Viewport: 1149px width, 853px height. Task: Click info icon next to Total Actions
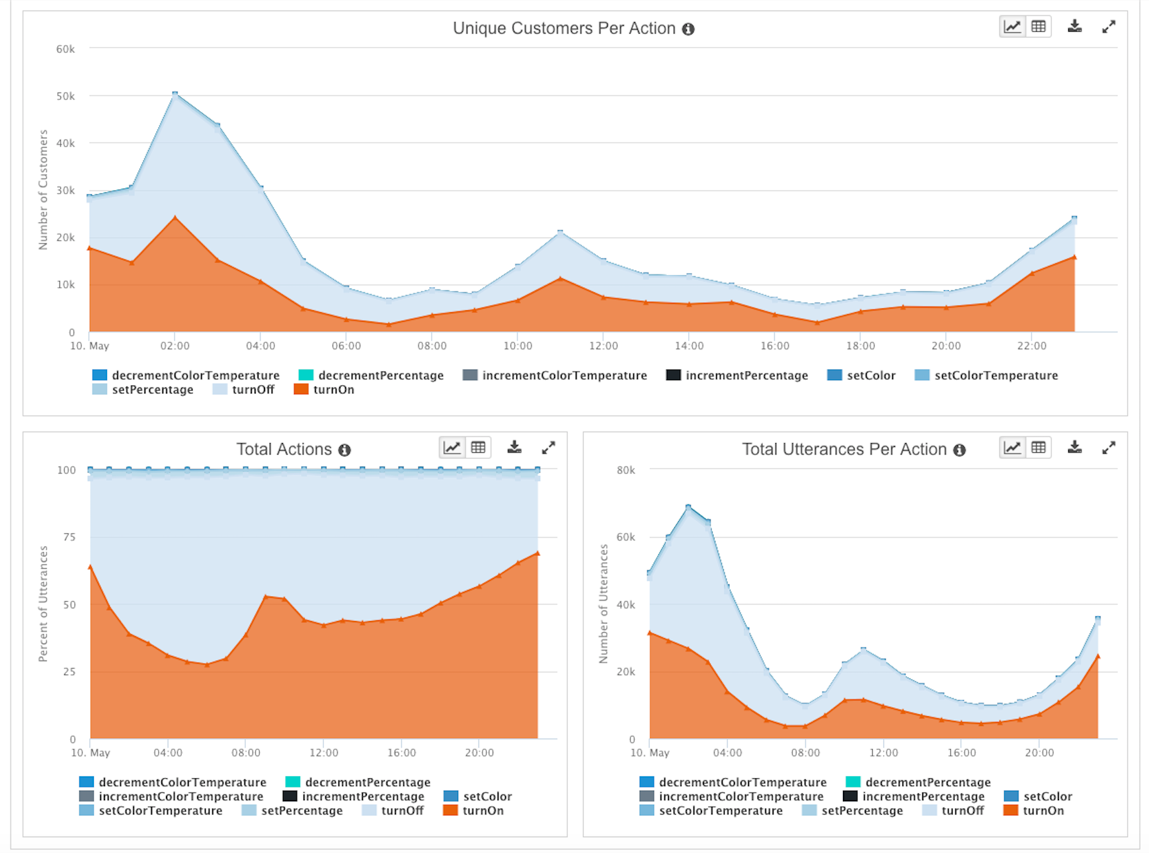(x=344, y=450)
